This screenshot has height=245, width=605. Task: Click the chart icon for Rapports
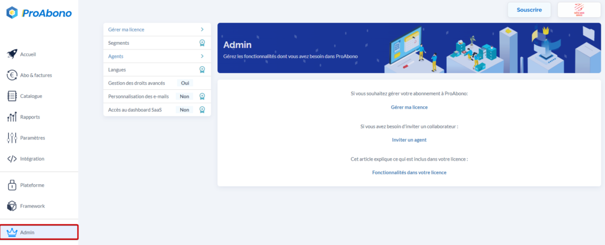pos(12,117)
